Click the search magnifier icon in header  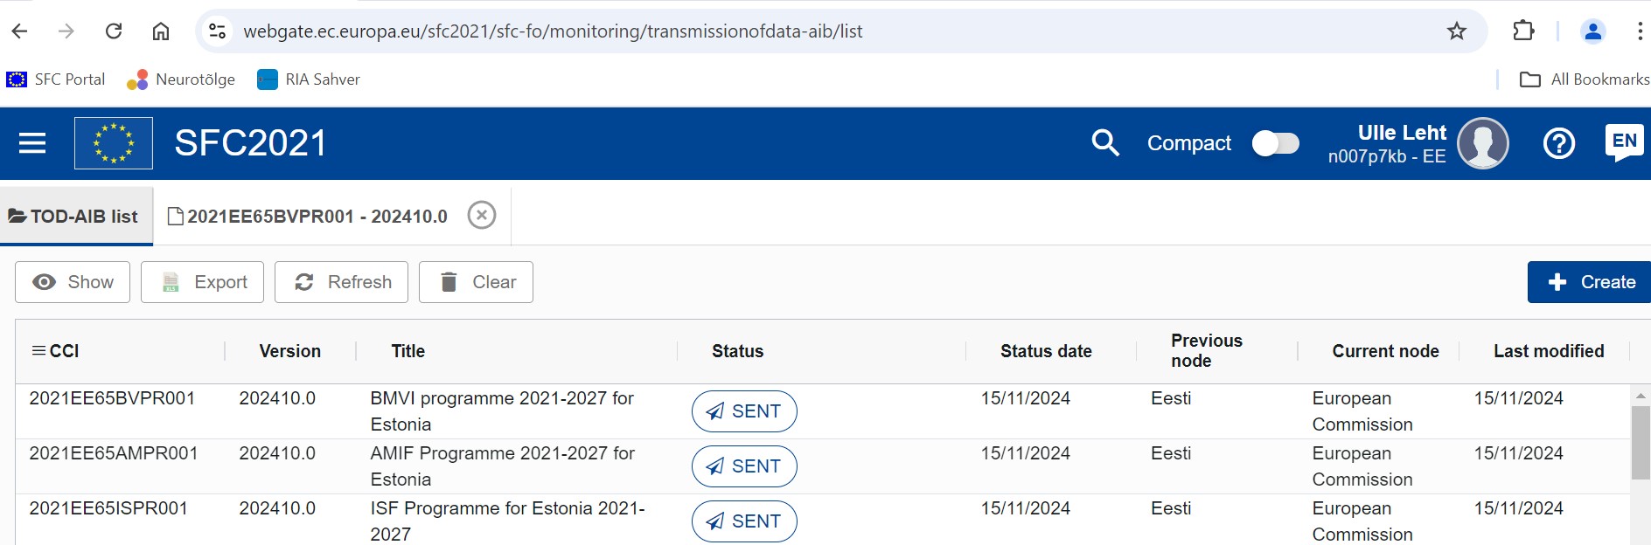(x=1105, y=143)
